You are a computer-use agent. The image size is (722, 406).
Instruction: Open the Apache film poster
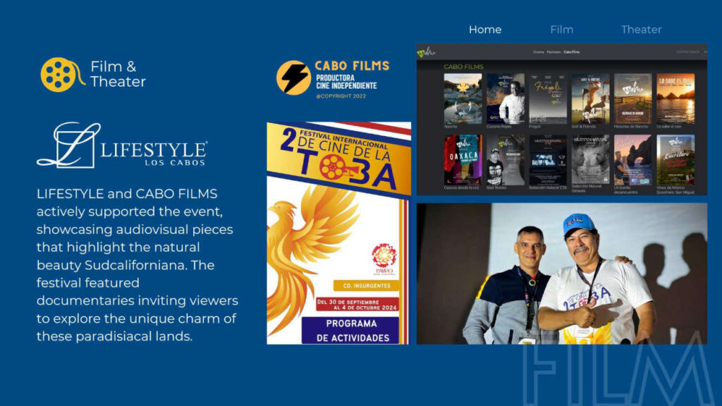(x=463, y=99)
